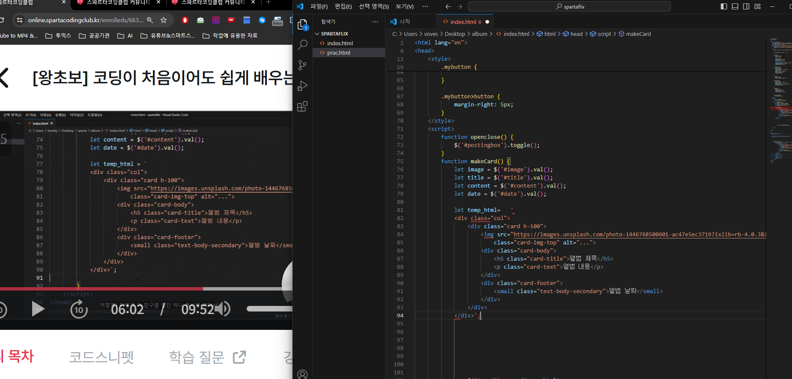Expand the head breadcrumb segment

[573, 34]
